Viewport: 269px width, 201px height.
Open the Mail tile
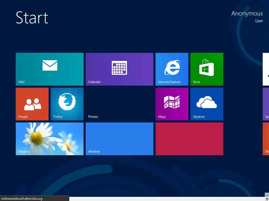(x=50, y=69)
